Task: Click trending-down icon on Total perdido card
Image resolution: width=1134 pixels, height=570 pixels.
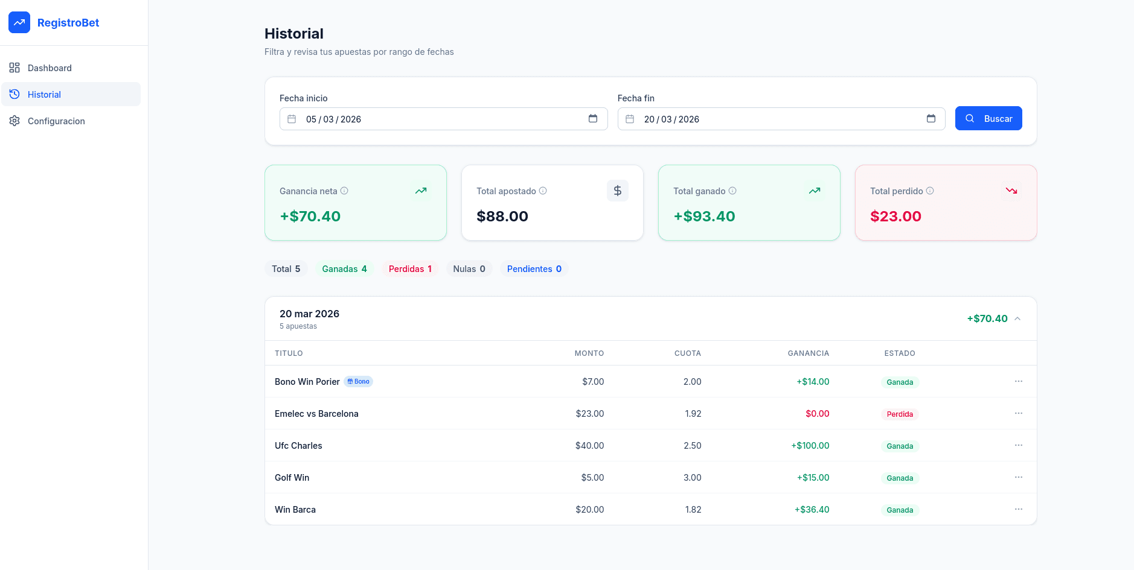Action: [1011, 191]
